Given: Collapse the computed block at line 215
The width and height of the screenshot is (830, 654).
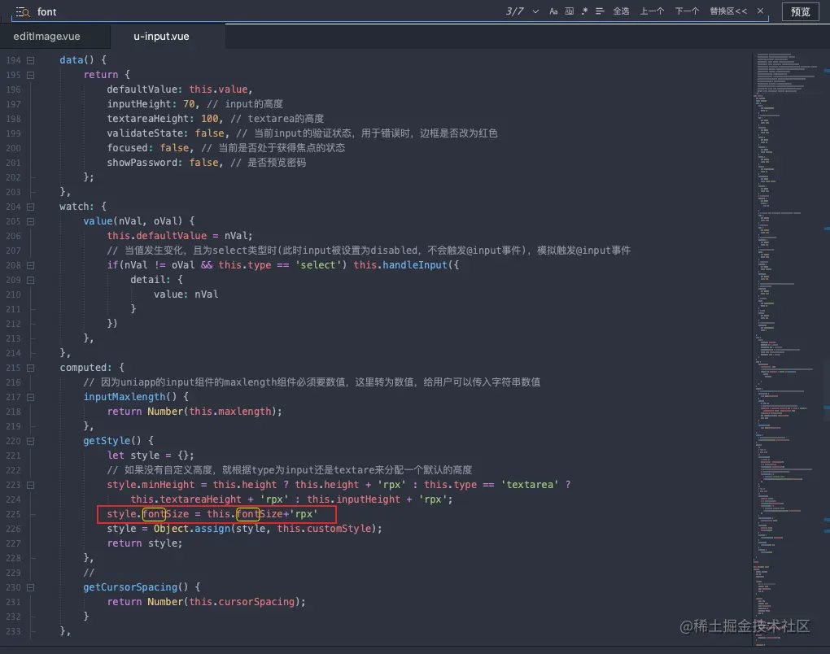Looking at the screenshot, I should (31, 368).
